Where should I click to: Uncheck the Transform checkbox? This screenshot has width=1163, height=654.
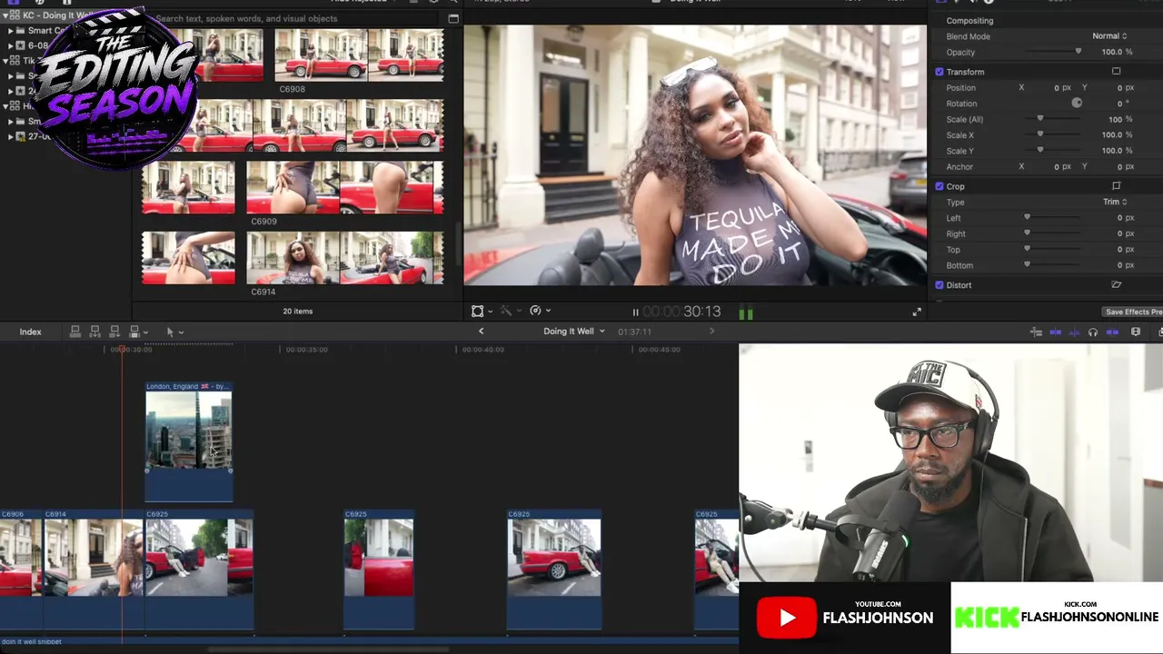[939, 72]
